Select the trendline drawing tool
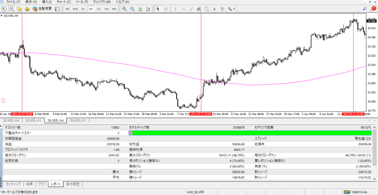The height and width of the screenshot is (195, 378). (192, 9)
